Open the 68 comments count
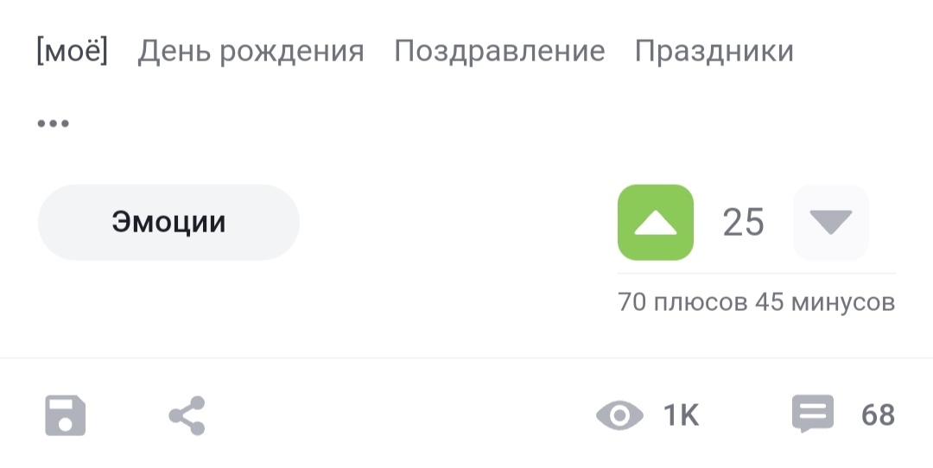Image resolution: width=933 pixels, height=468 pixels. point(878,415)
